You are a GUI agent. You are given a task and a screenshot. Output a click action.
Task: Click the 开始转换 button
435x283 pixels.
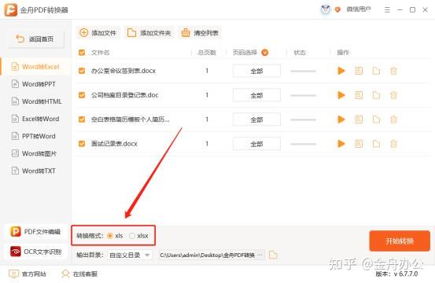click(x=400, y=241)
